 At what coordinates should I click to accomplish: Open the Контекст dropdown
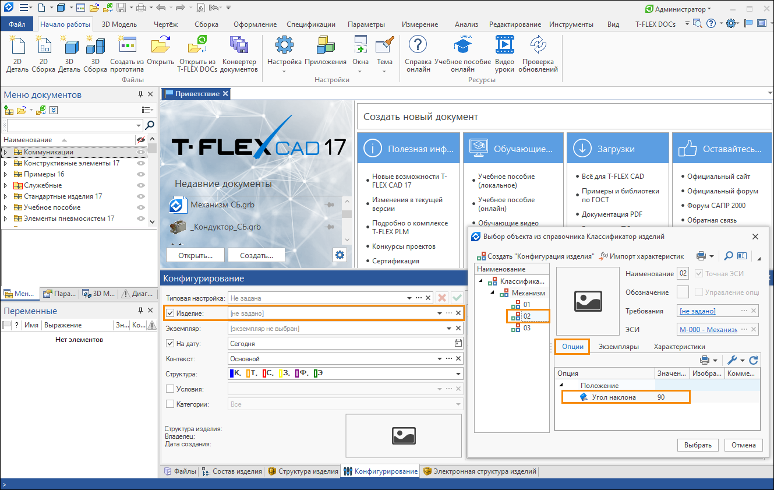click(x=440, y=359)
